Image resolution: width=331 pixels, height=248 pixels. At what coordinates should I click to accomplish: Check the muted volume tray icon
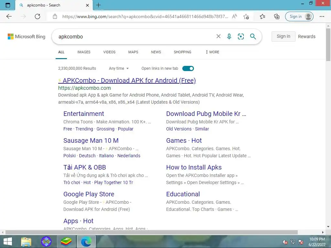click(285, 242)
